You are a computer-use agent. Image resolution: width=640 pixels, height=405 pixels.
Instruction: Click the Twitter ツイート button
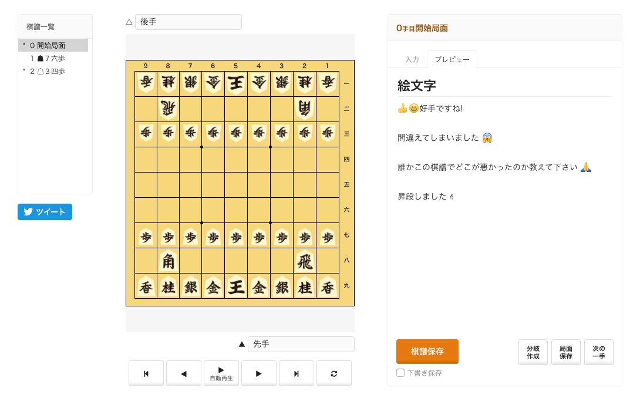click(45, 212)
